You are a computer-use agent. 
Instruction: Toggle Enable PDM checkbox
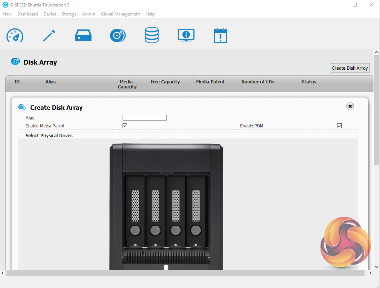click(339, 126)
